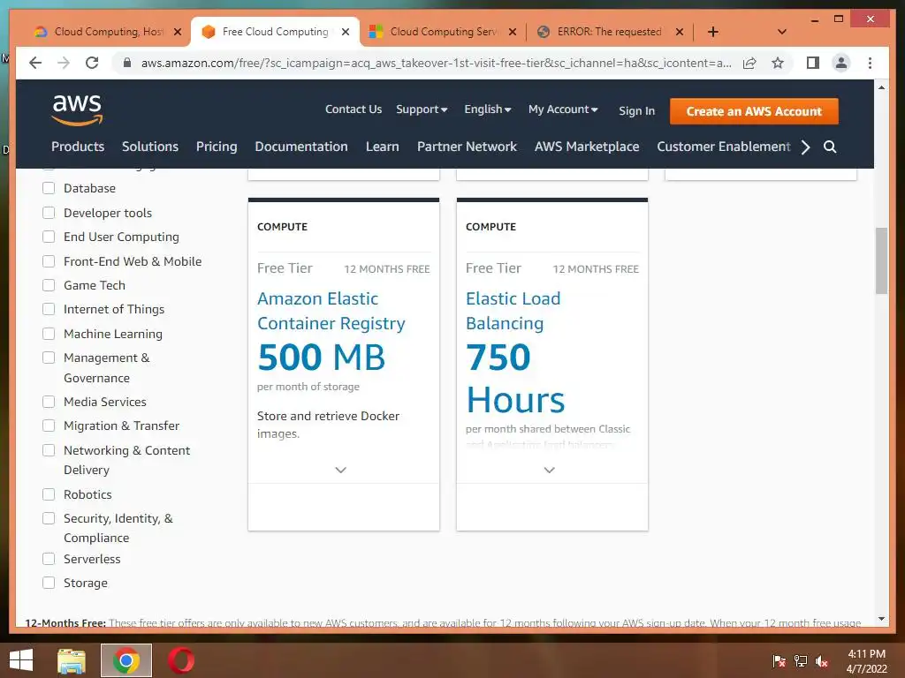Open the Amazon Elastic Container Registry link
The height and width of the screenshot is (678, 905).
tap(331, 312)
